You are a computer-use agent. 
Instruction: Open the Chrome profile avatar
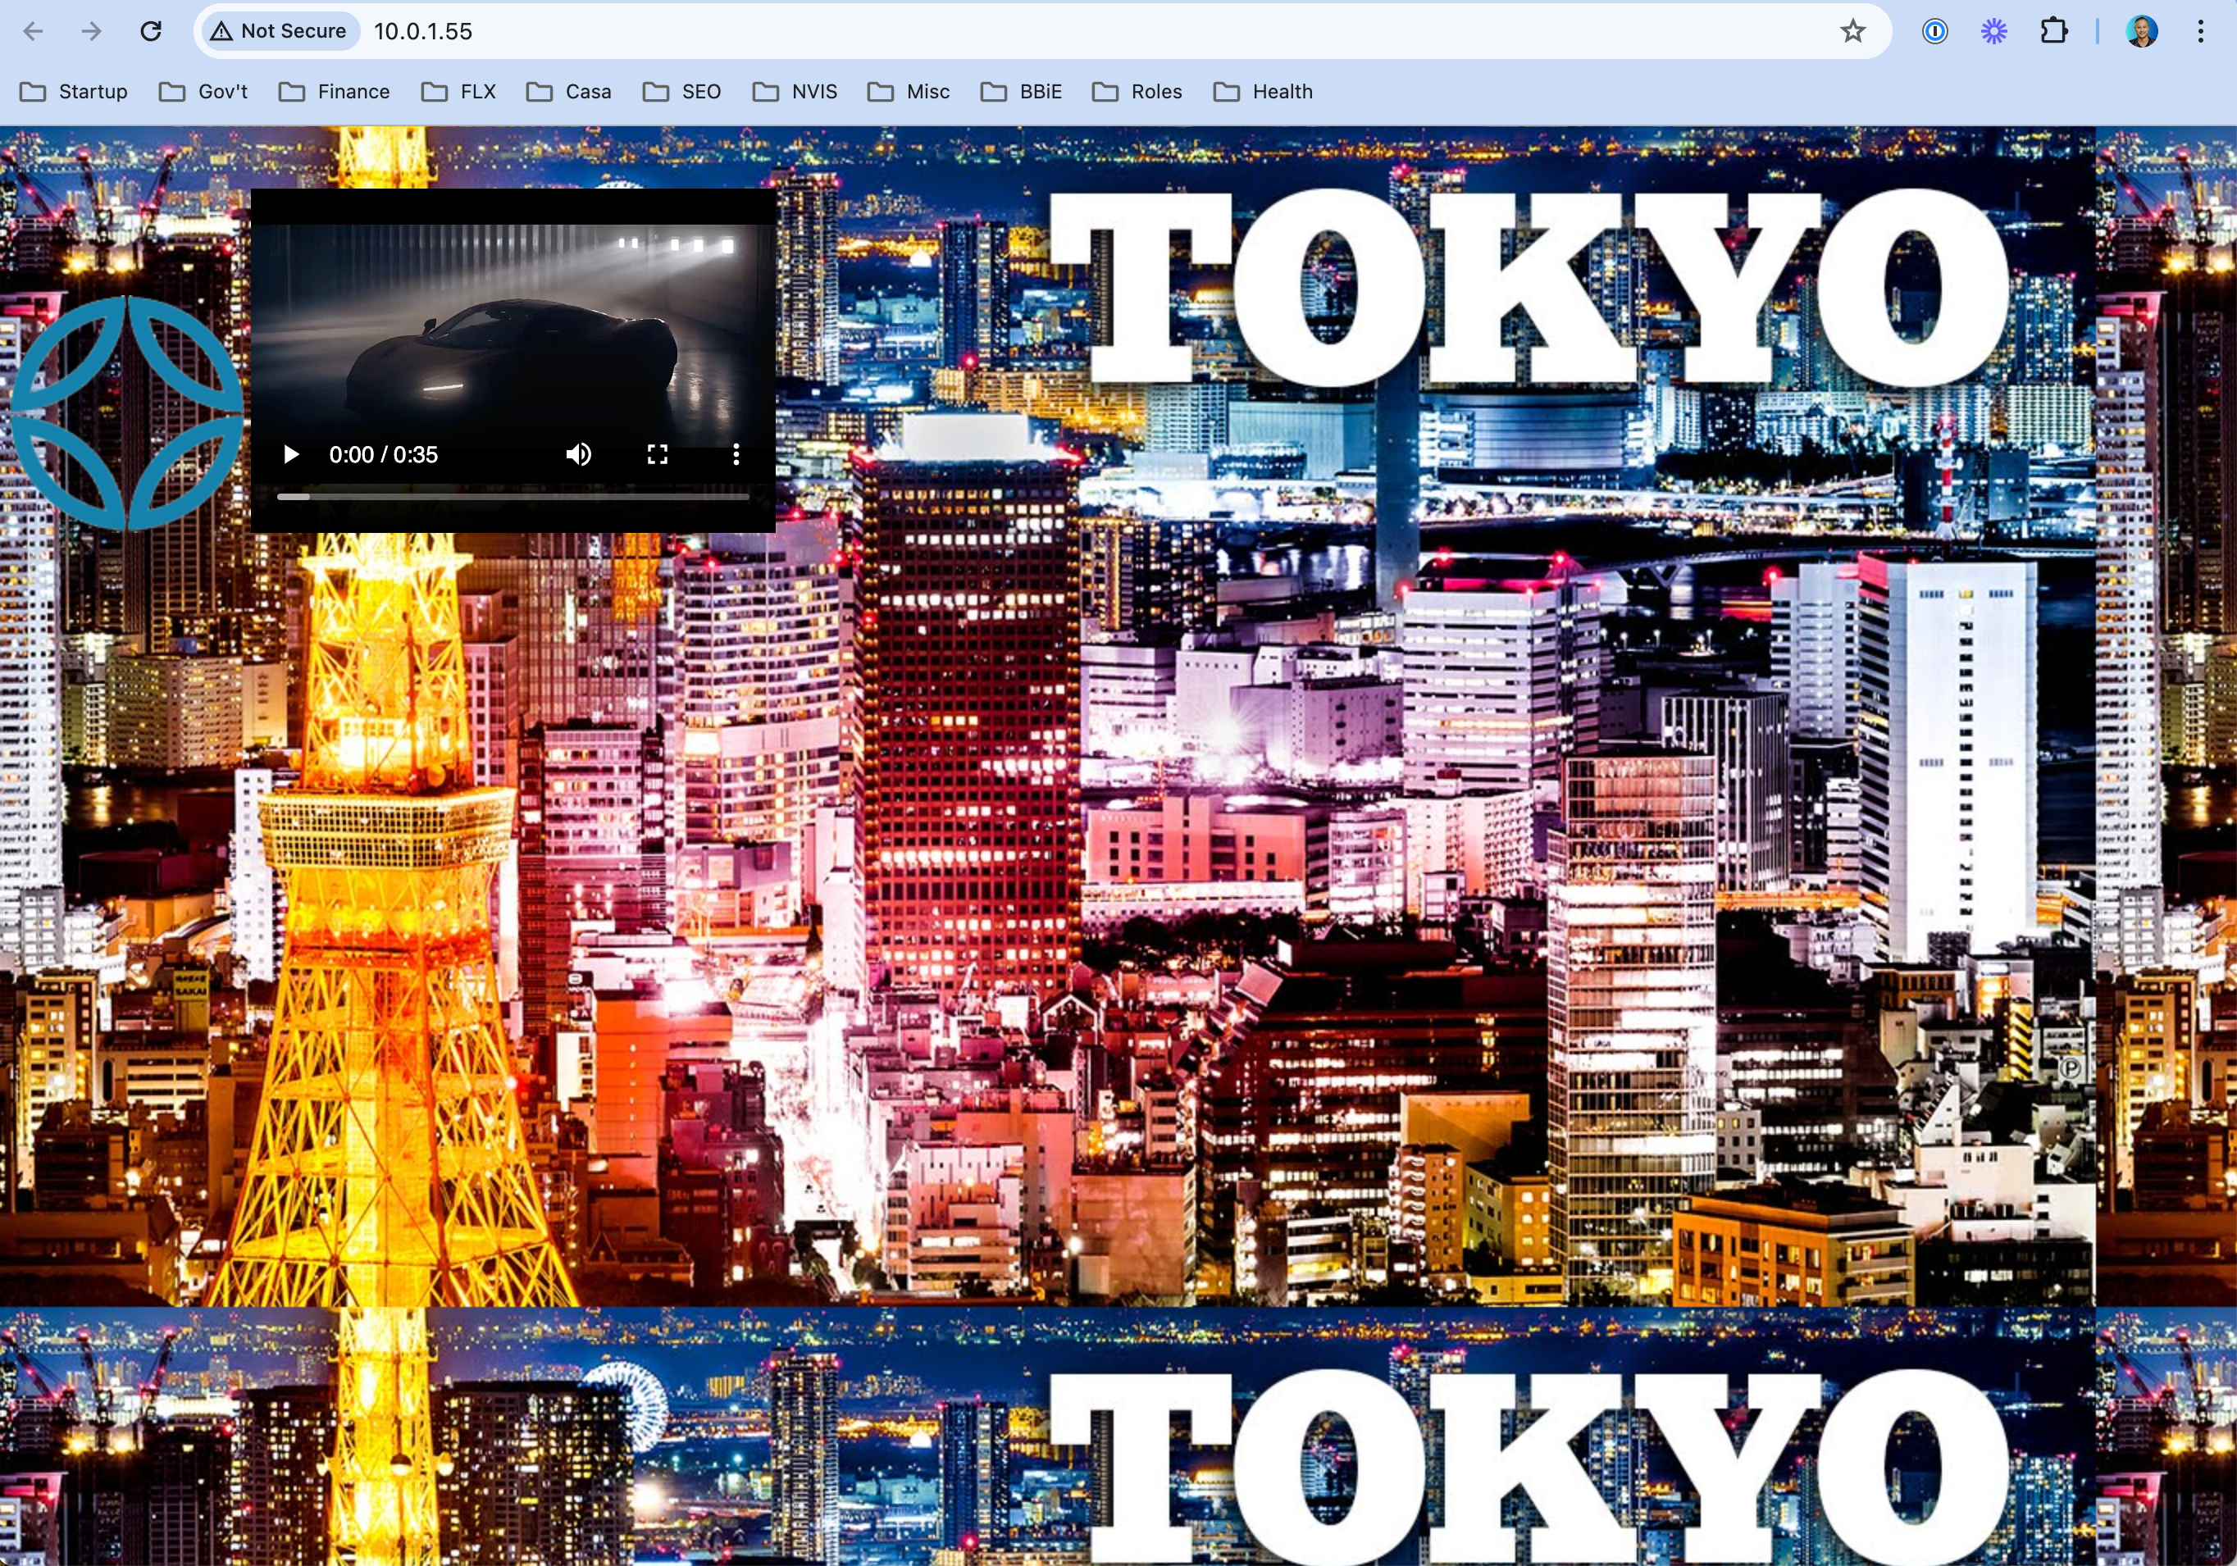pos(2142,31)
